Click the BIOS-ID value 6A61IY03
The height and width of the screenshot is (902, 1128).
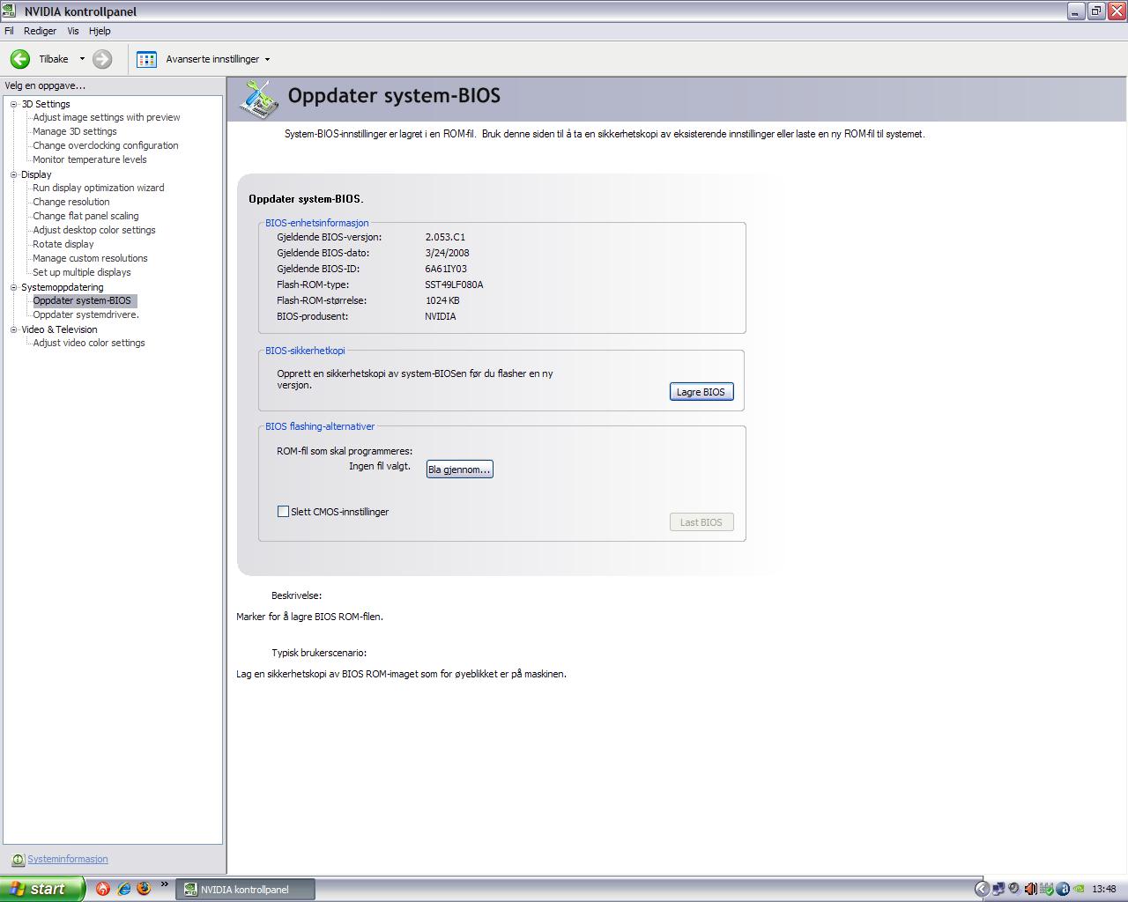coord(446,269)
